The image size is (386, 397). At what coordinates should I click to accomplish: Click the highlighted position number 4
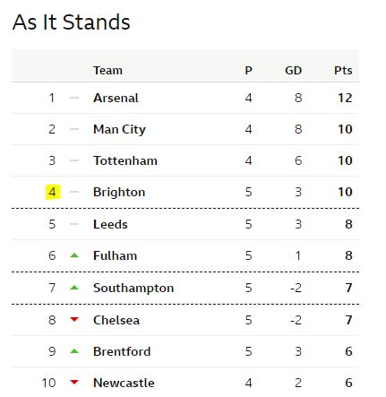(x=53, y=192)
